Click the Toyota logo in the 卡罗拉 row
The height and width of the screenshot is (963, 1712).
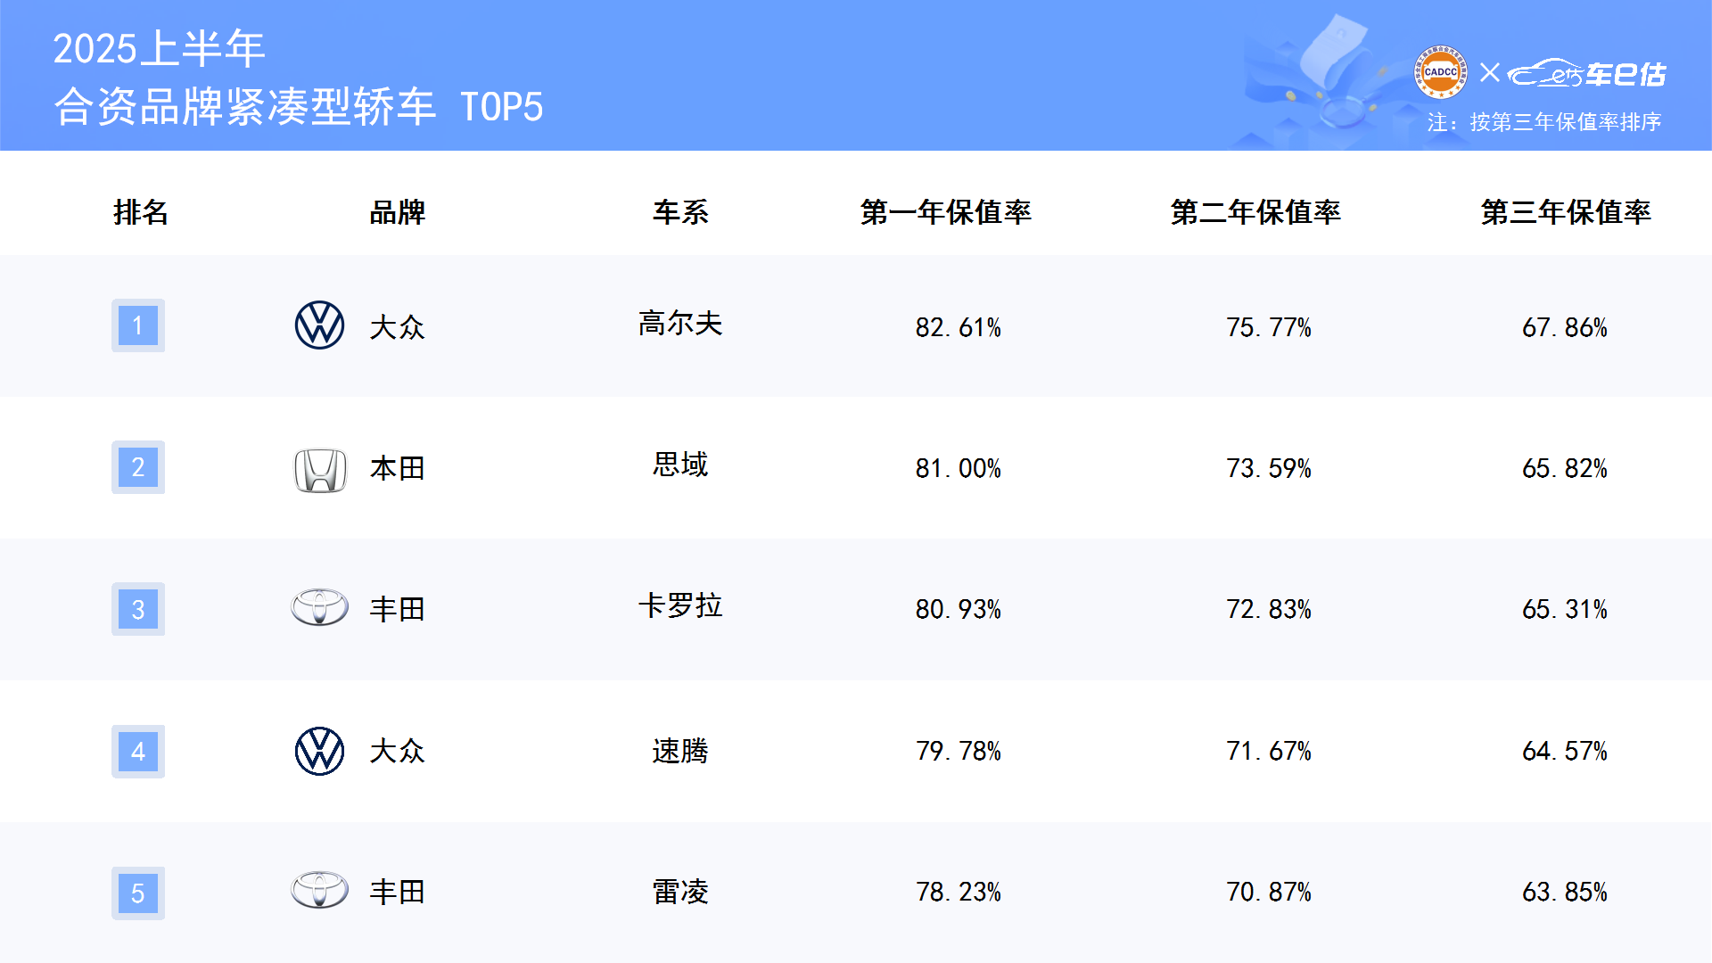(320, 608)
